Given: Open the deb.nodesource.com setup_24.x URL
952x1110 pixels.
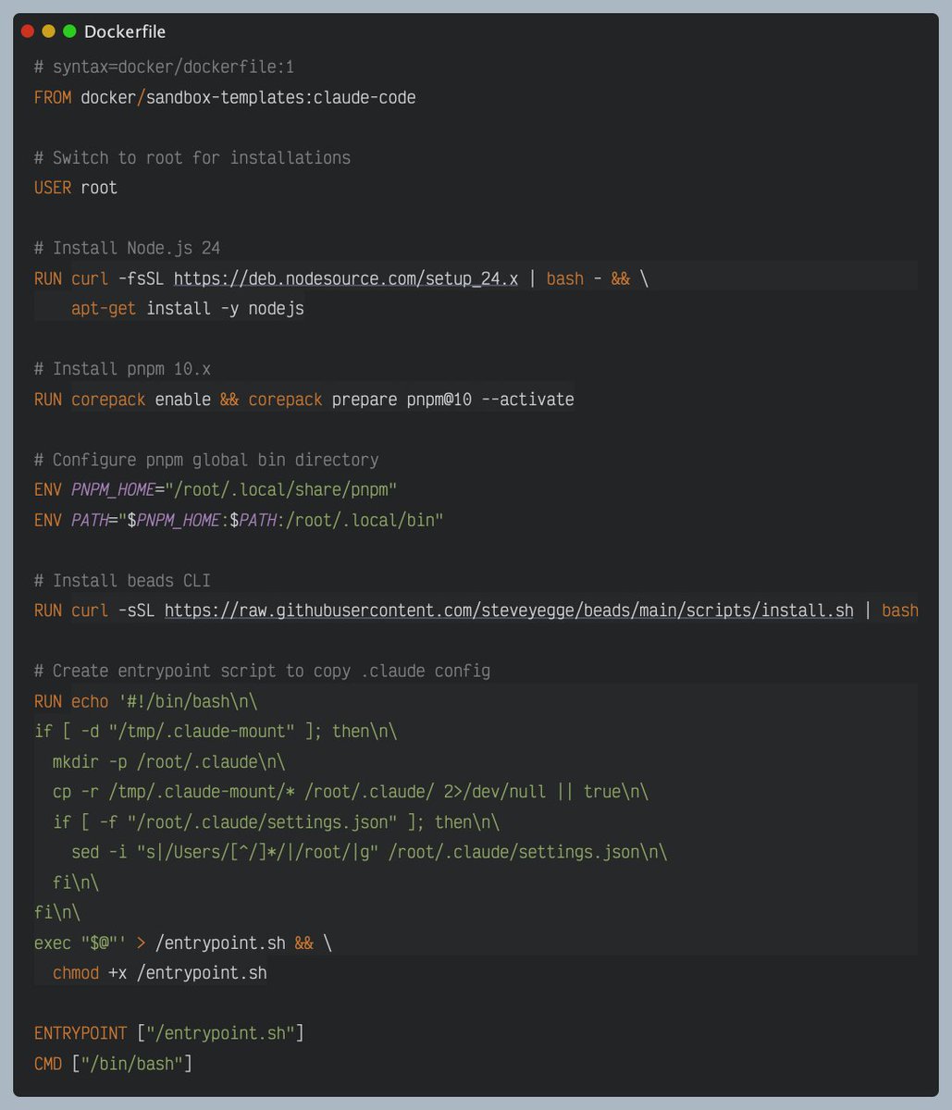Looking at the screenshot, I should [x=346, y=278].
